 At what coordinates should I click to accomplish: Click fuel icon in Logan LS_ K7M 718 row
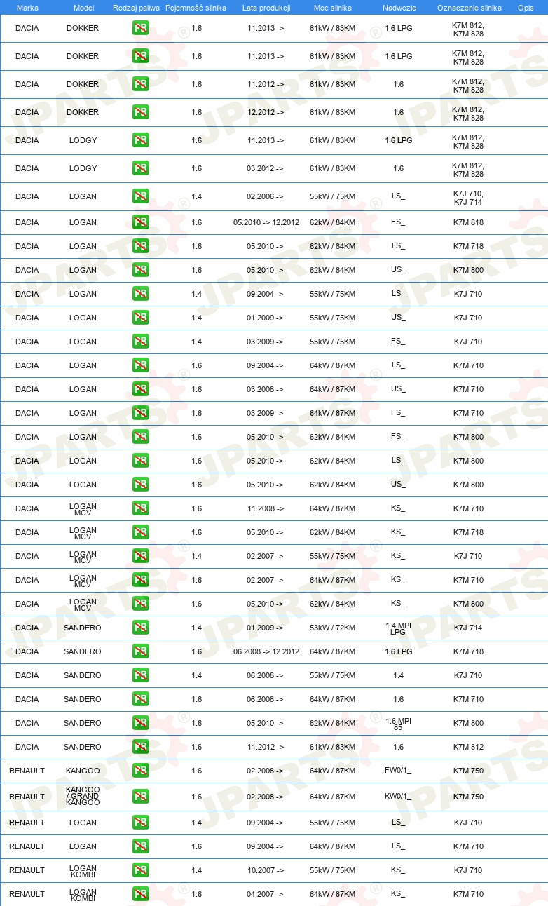click(x=140, y=246)
